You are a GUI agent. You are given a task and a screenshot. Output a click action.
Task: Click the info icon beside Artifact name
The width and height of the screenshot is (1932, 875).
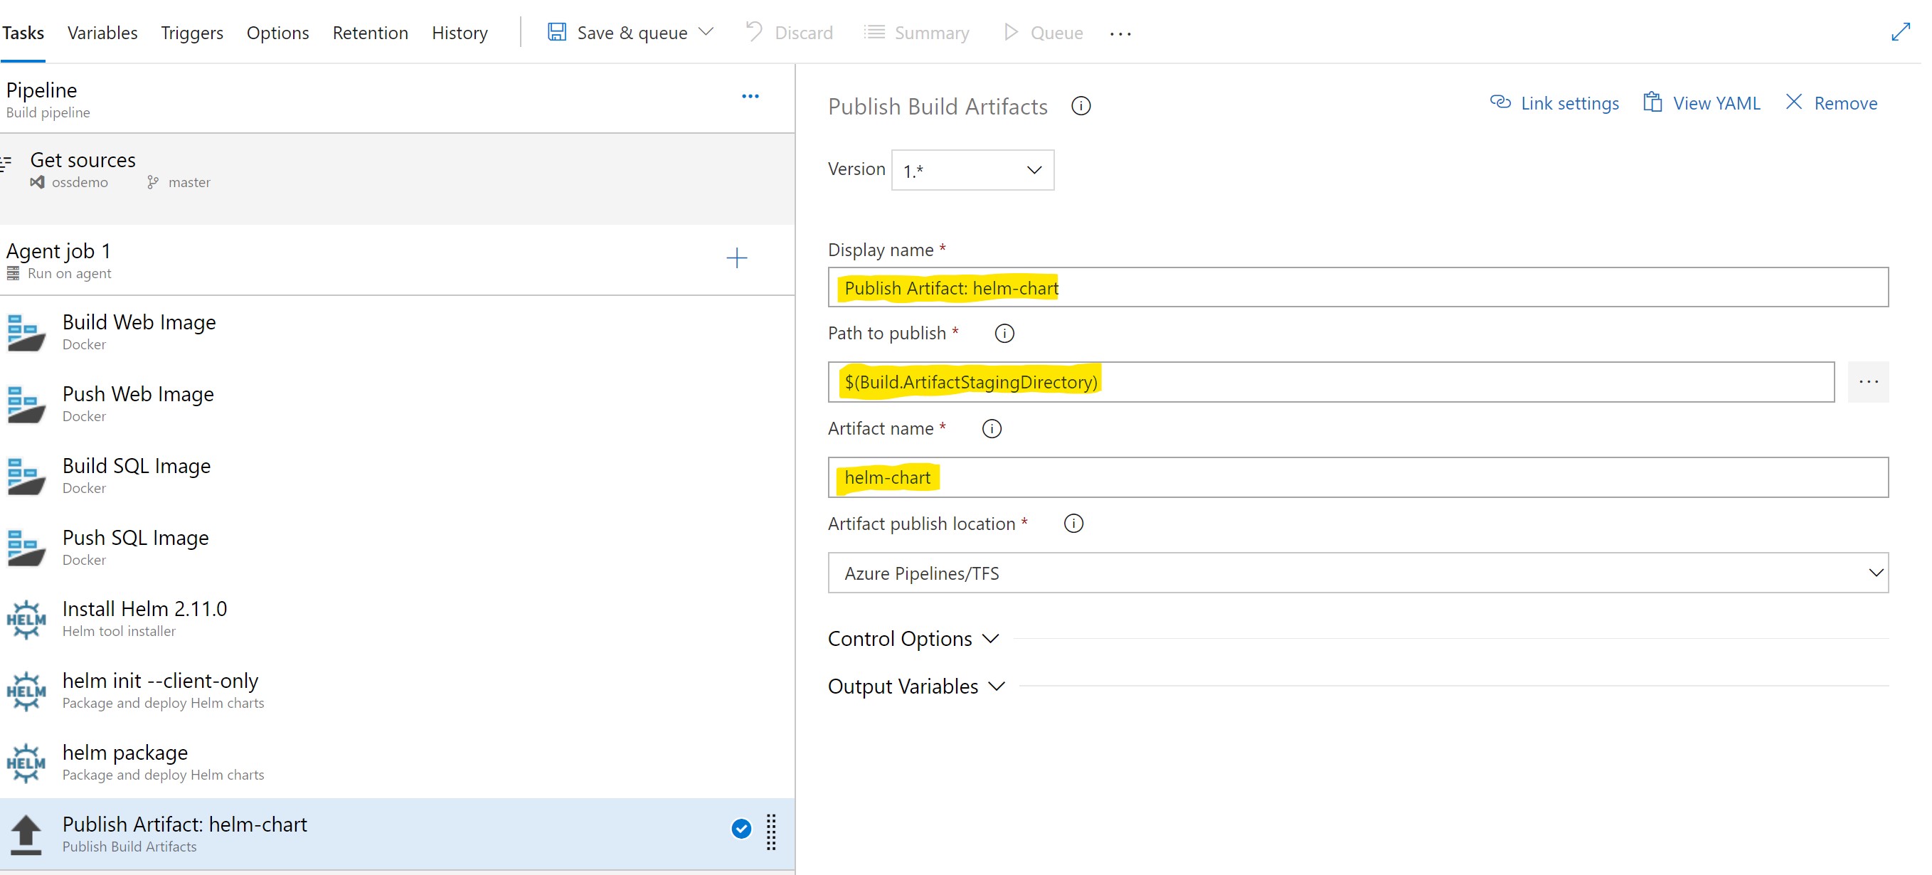[991, 429]
